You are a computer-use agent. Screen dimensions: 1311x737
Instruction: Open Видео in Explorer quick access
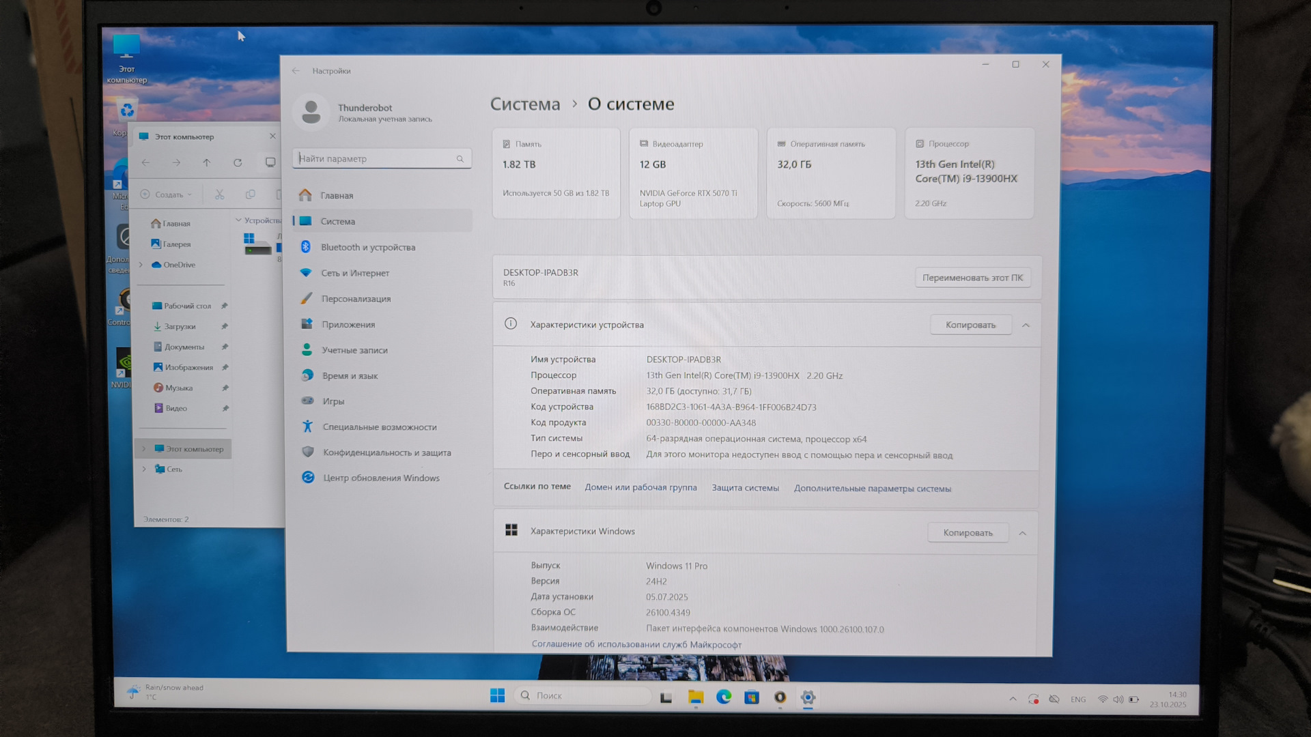pos(170,408)
